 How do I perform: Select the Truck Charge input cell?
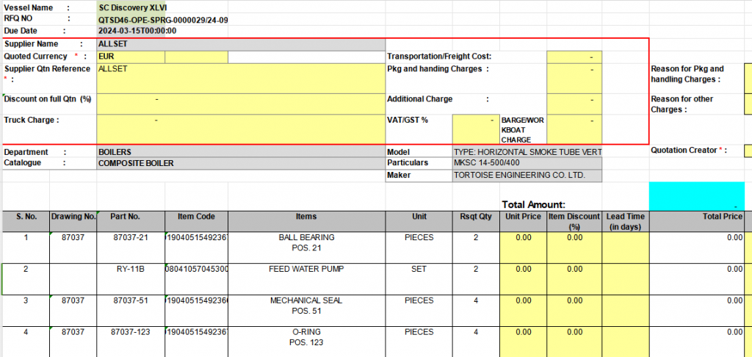click(x=241, y=129)
